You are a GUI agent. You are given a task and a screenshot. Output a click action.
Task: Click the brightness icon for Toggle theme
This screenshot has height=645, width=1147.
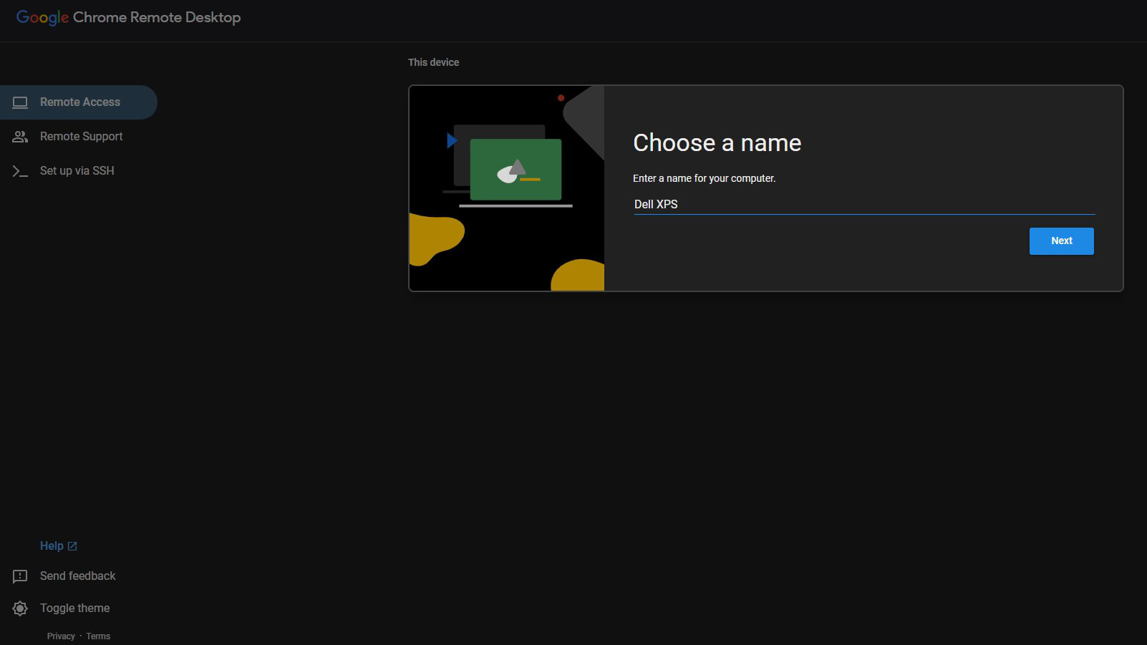click(x=20, y=608)
